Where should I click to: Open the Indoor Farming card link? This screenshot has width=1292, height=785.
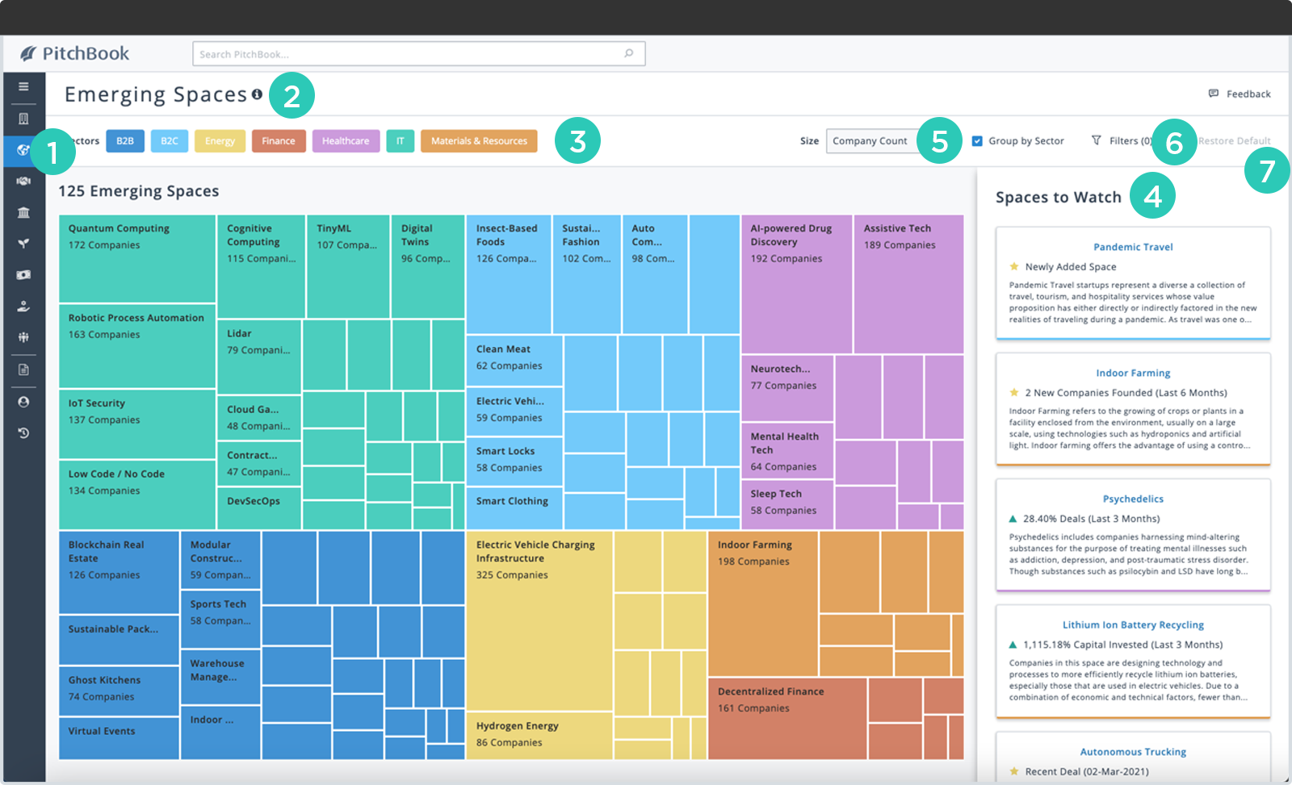[x=1133, y=373]
